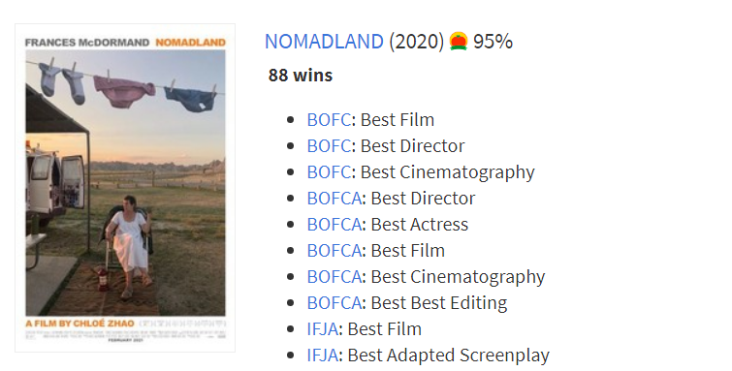Select the BOFCA link beside Best Film
The width and height of the screenshot is (732, 371).
tap(334, 251)
